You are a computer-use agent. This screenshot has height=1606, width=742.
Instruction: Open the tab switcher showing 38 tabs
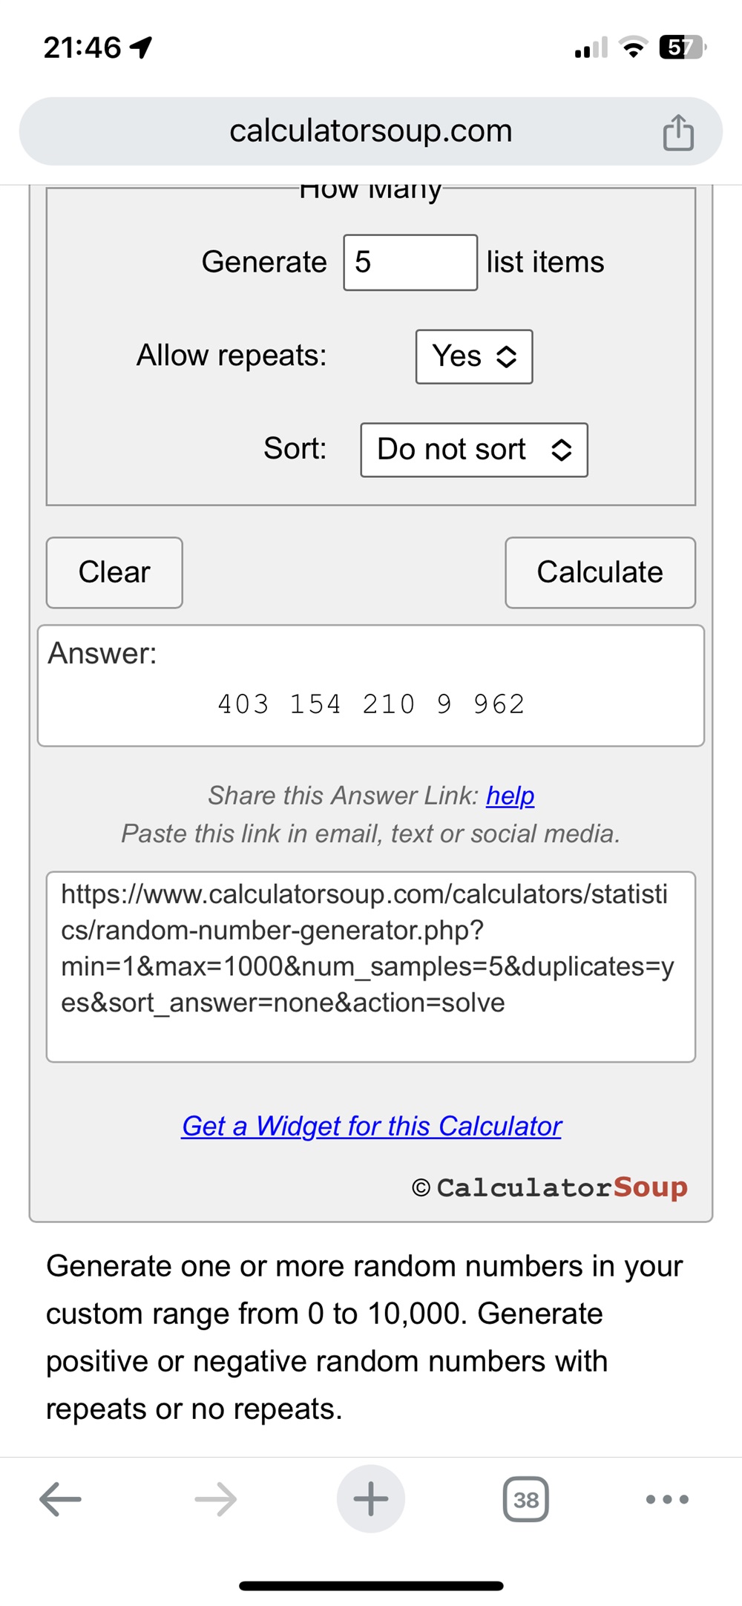[526, 1499]
